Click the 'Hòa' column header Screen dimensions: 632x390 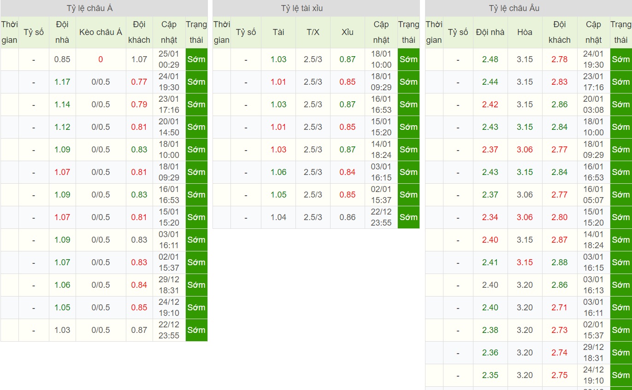525,32
